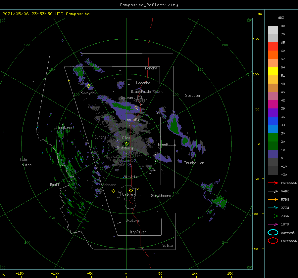Screen dimensions: 298x278
Task: Click the Cochrane town label
Action: pyautogui.click(x=108, y=185)
